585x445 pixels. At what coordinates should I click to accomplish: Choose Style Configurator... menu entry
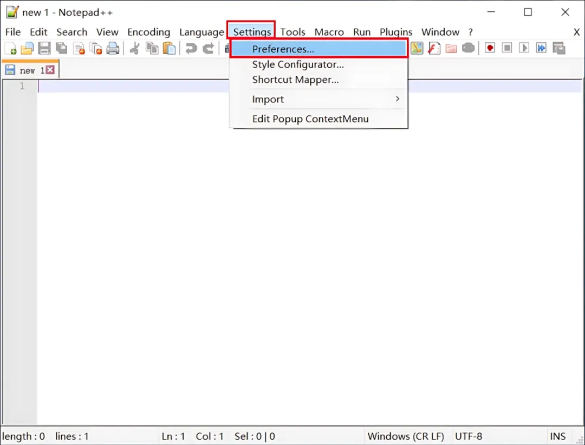(319, 64)
